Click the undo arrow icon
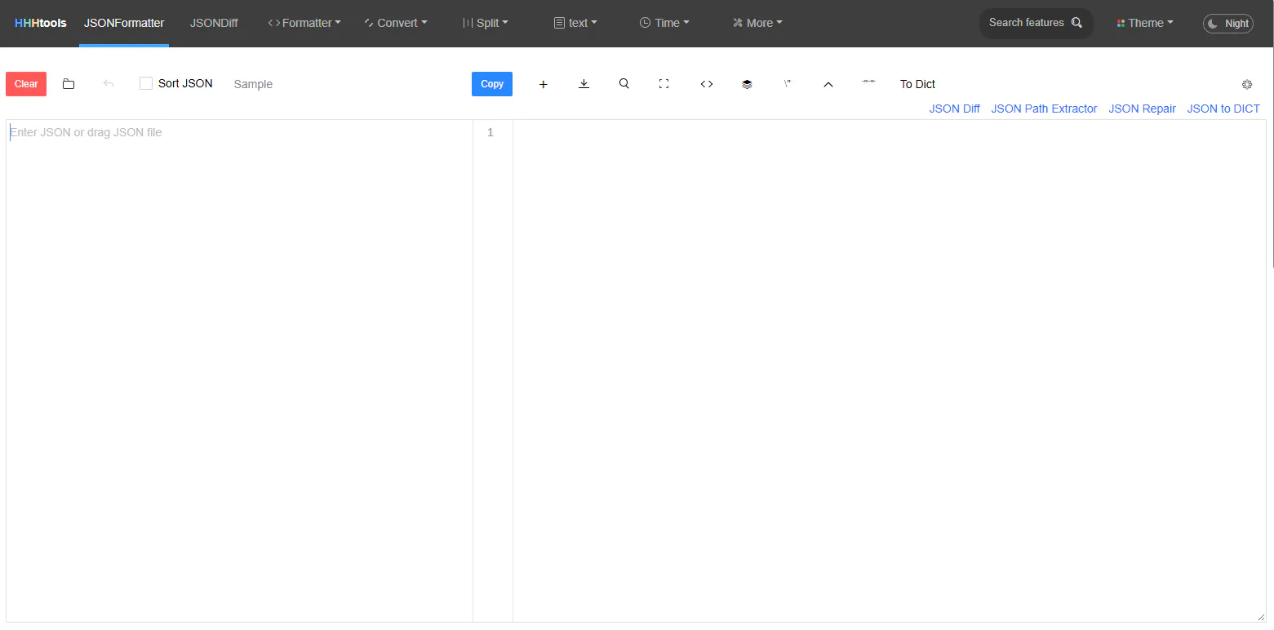The width and height of the screenshot is (1274, 630). 109,84
